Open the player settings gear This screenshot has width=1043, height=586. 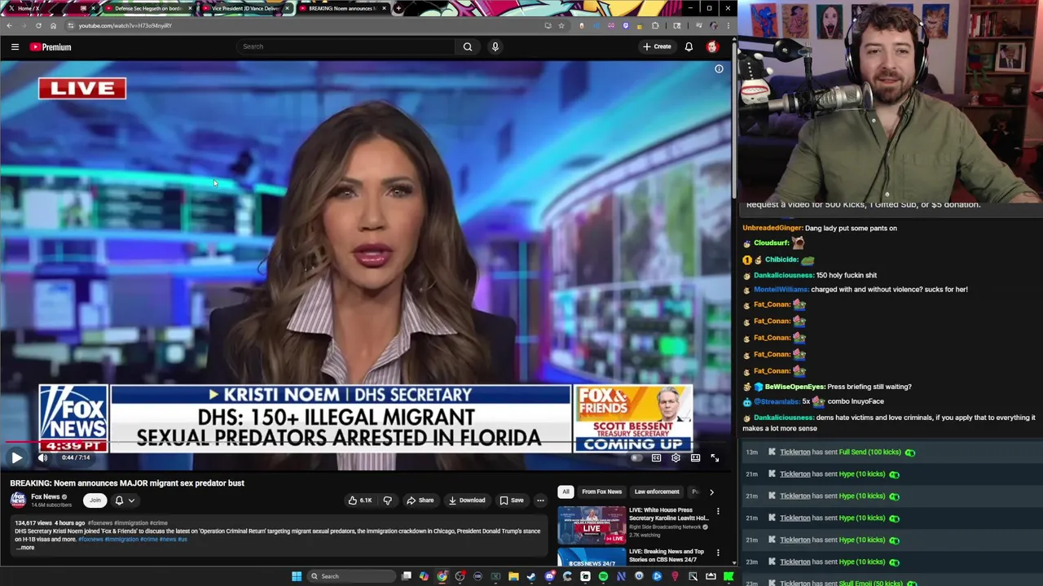[x=676, y=458]
